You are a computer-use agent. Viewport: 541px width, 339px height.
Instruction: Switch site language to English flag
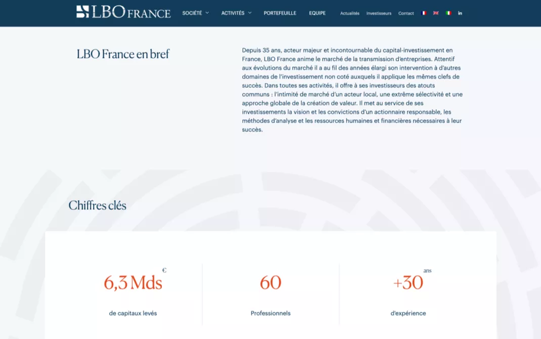(x=436, y=13)
